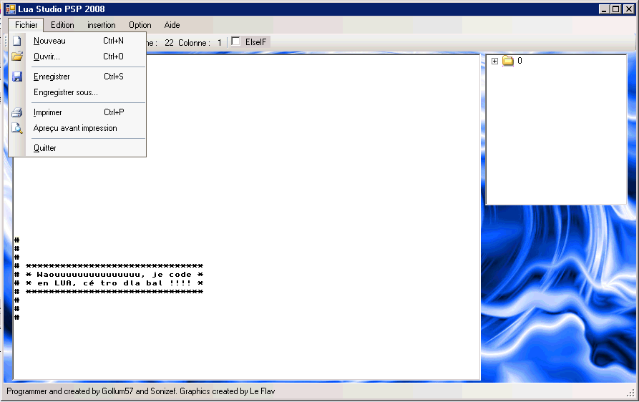
Task: Close the Lua Studio window
Action: point(629,9)
